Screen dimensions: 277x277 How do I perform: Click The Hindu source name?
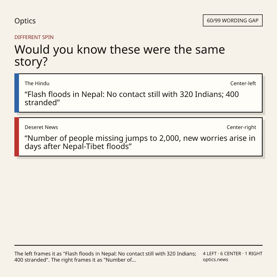37,83
